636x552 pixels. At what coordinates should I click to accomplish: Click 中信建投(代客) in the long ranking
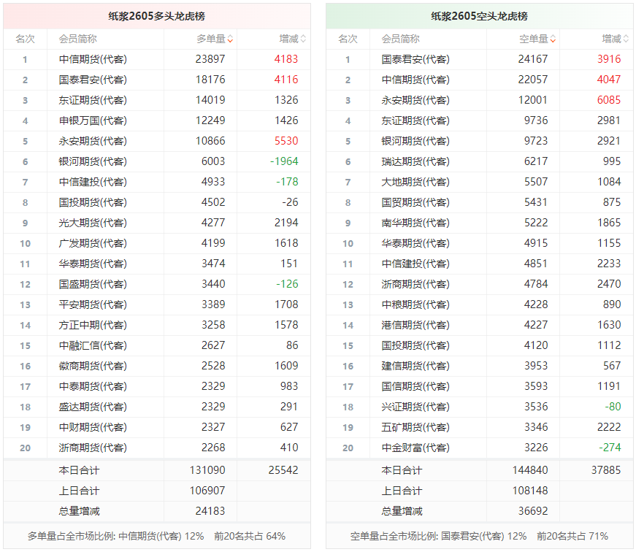(93, 182)
